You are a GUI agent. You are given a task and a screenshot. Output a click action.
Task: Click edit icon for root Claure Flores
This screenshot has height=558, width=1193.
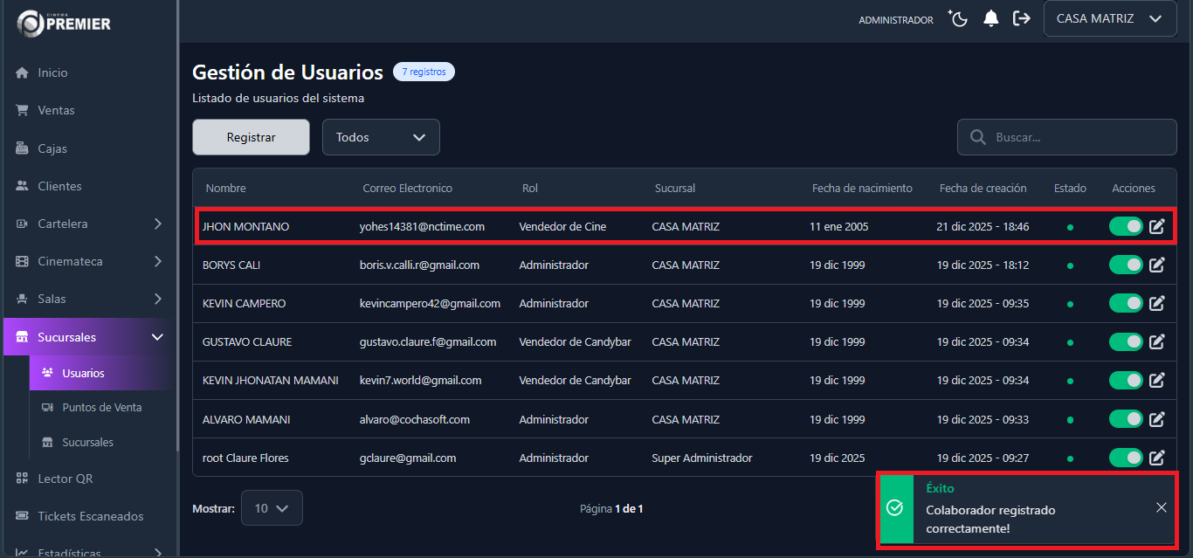click(1157, 458)
